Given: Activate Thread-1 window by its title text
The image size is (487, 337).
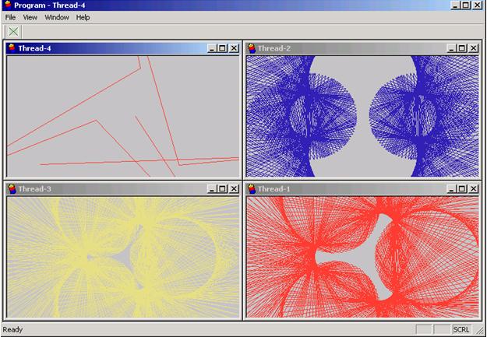Looking at the screenshot, I should 274,188.
